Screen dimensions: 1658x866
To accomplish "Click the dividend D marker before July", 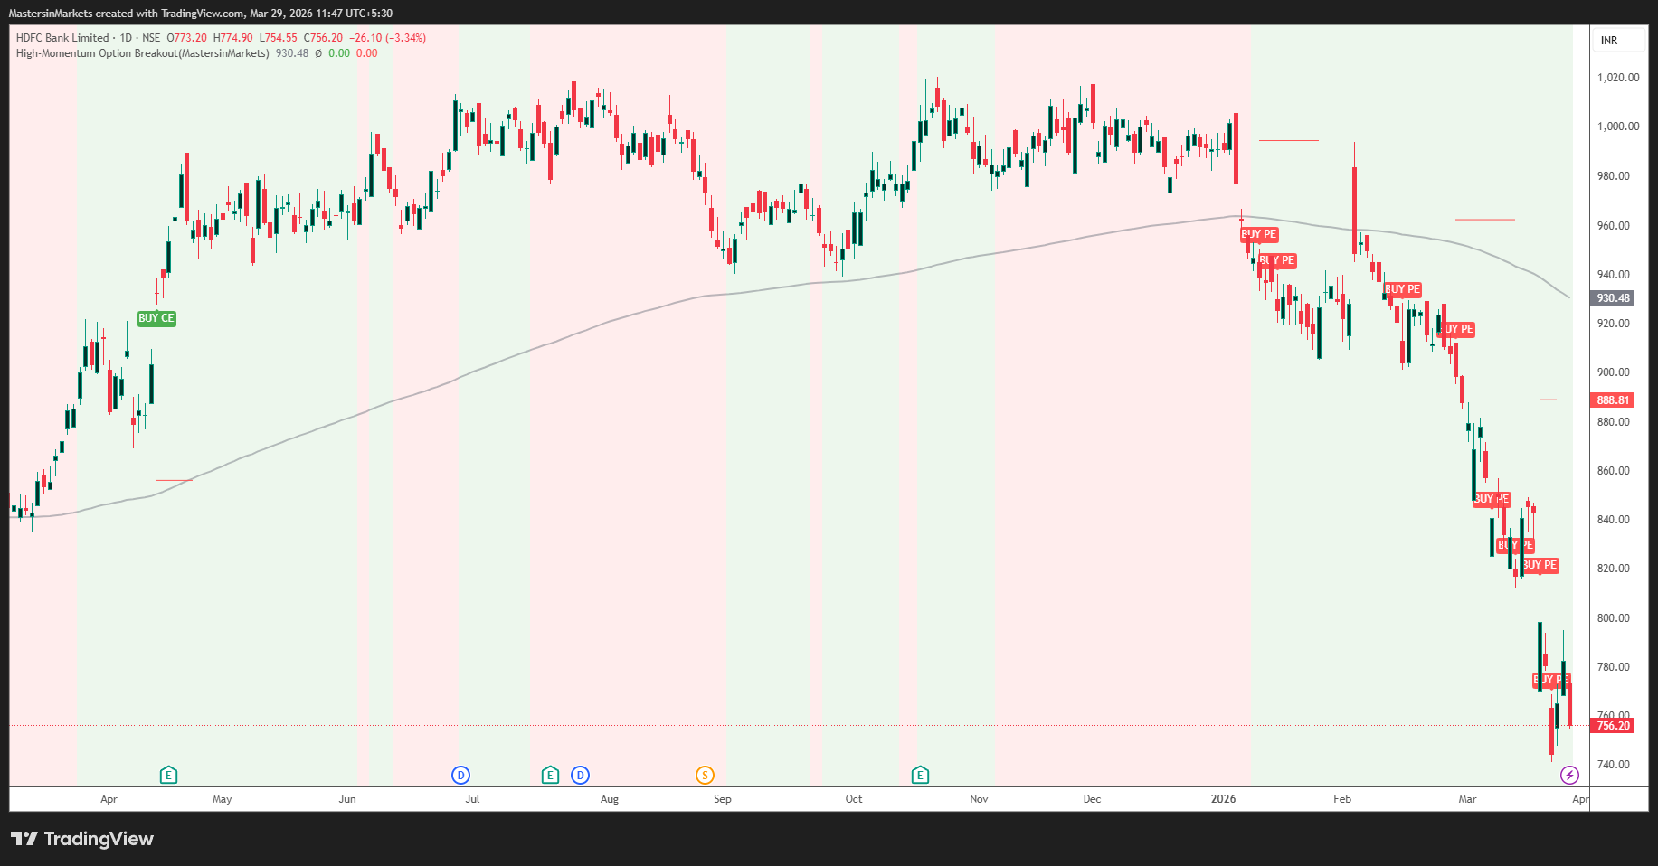I will click(460, 775).
